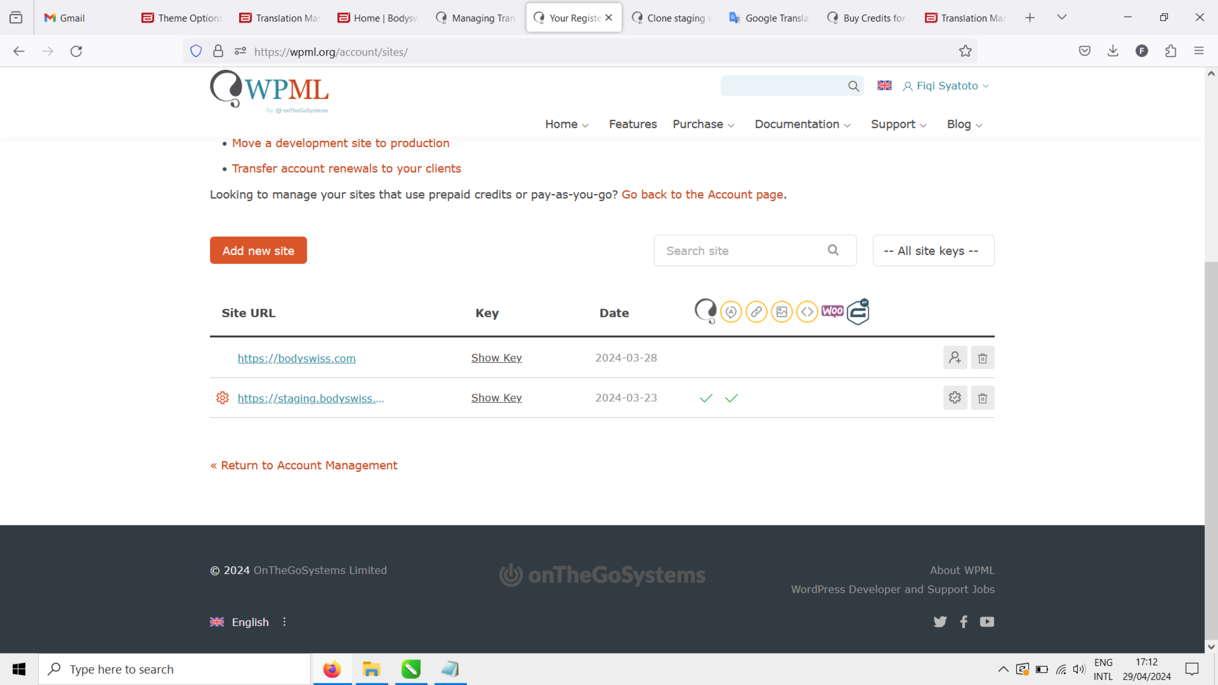Open Transfer account renewals to your clients

pyautogui.click(x=346, y=168)
